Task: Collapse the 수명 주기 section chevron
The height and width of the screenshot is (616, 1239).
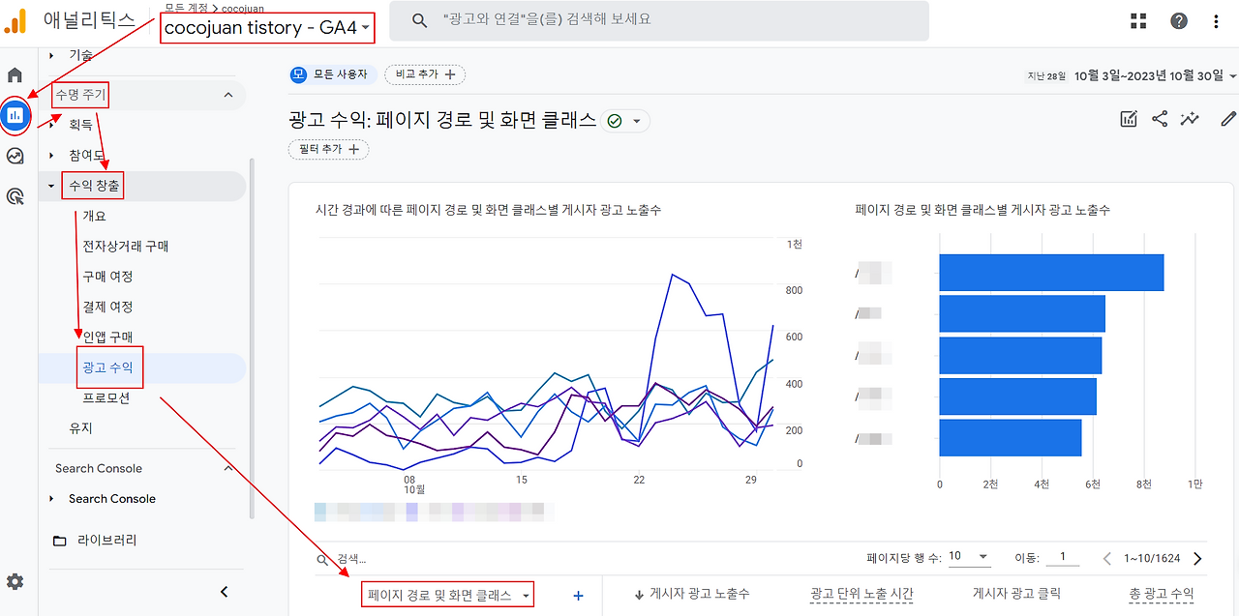Action: [228, 95]
